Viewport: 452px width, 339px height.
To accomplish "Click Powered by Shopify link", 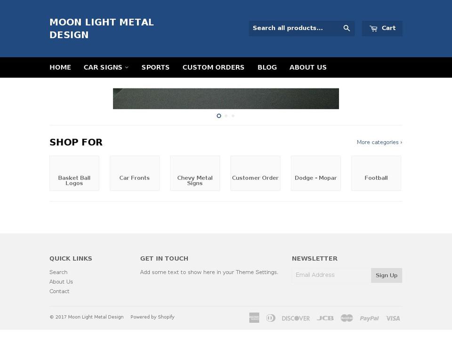I will 153,317.
